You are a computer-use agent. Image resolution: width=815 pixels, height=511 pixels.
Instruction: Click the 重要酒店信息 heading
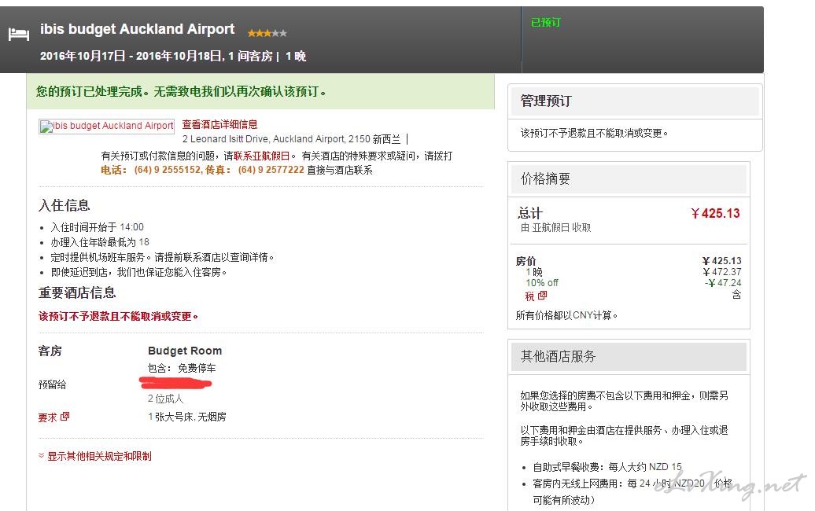(x=77, y=292)
